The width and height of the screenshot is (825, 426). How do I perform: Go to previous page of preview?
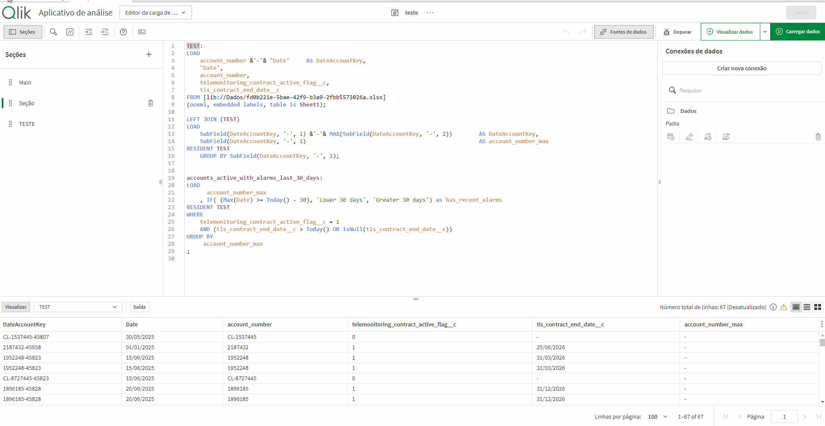pos(740,417)
